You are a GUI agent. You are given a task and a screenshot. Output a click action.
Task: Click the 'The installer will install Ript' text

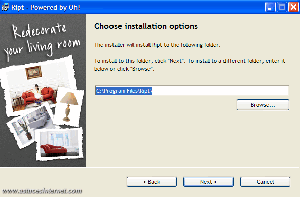[x=157, y=45]
